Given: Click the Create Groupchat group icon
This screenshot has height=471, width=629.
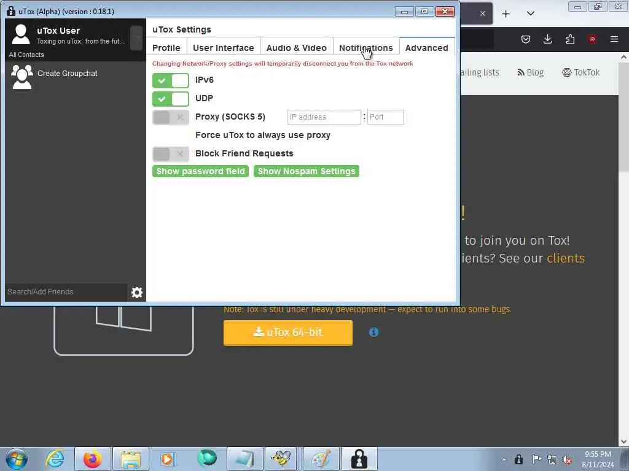Looking at the screenshot, I should 22,77.
